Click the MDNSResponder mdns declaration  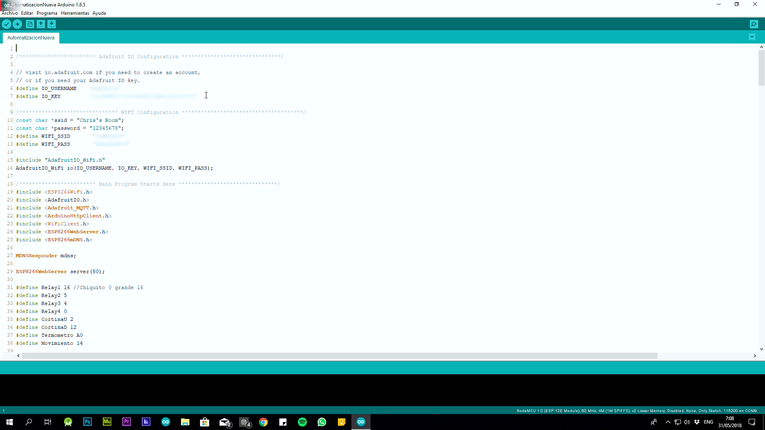point(46,256)
